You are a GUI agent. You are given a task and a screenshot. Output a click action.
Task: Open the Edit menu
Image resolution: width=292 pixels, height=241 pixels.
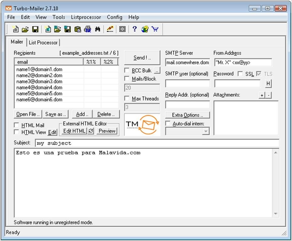point(25,17)
